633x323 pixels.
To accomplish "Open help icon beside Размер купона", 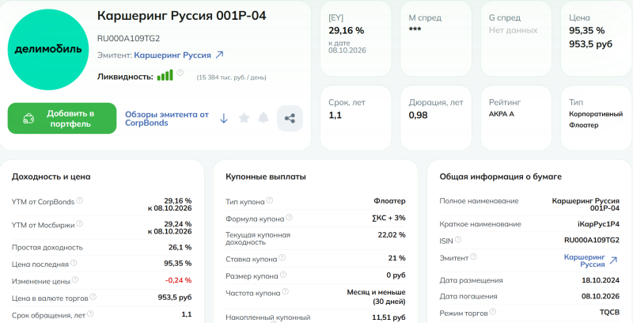I will tap(283, 275).
